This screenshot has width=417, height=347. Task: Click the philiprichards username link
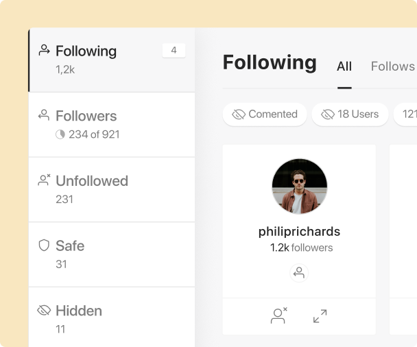pyautogui.click(x=300, y=231)
